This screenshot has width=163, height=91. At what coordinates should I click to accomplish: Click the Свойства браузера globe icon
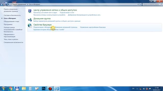pyautogui.click(x=30, y=26)
